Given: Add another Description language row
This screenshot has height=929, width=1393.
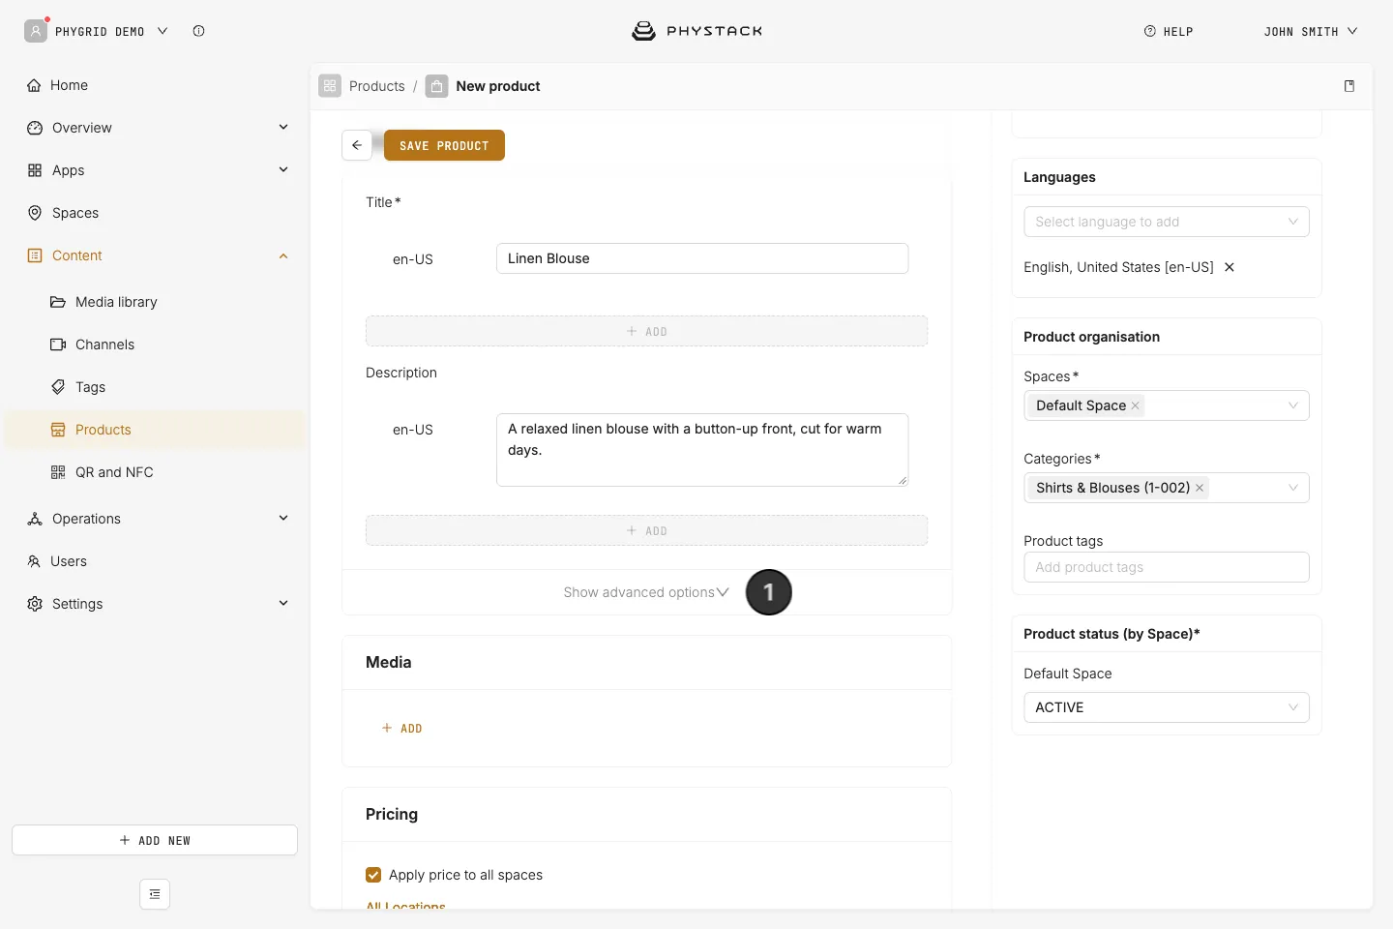Looking at the screenshot, I should (x=646, y=530).
